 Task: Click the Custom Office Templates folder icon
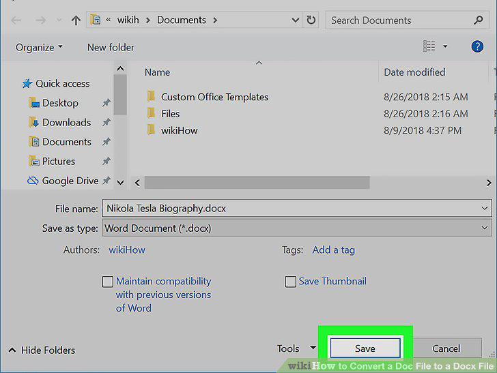coord(151,95)
